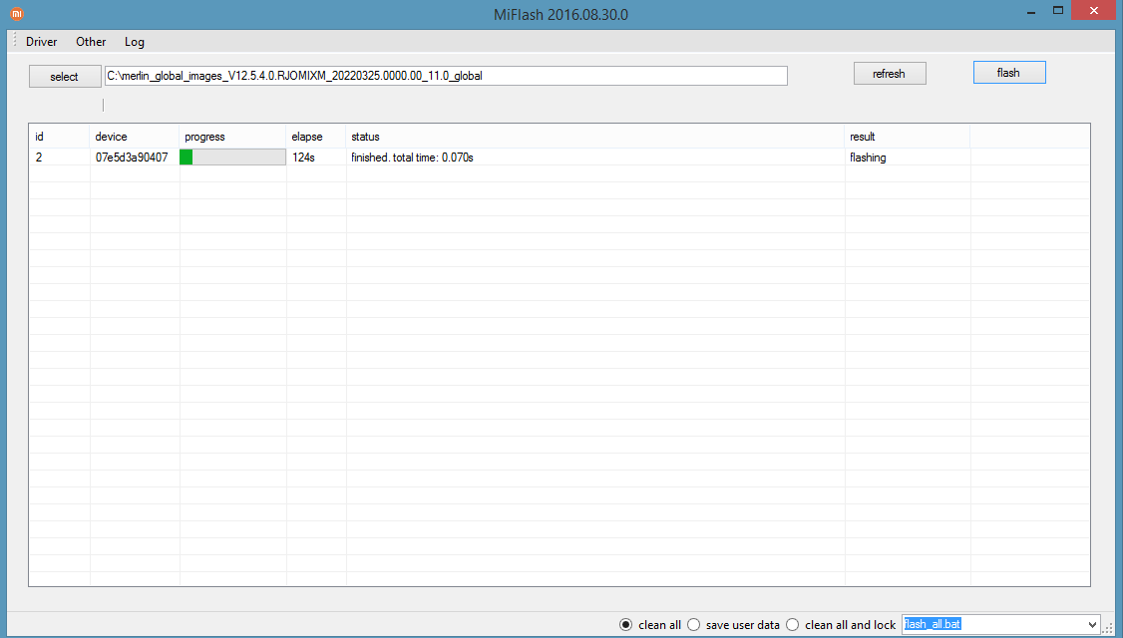This screenshot has height=638, width=1123.
Task: Expand the flash script dropdown arrow
Action: (x=1092, y=625)
